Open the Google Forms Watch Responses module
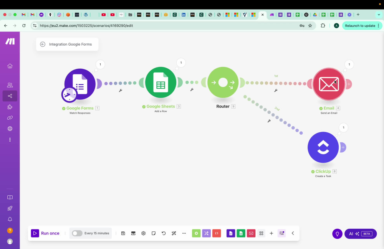The width and height of the screenshot is (384, 249). pos(80,84)
